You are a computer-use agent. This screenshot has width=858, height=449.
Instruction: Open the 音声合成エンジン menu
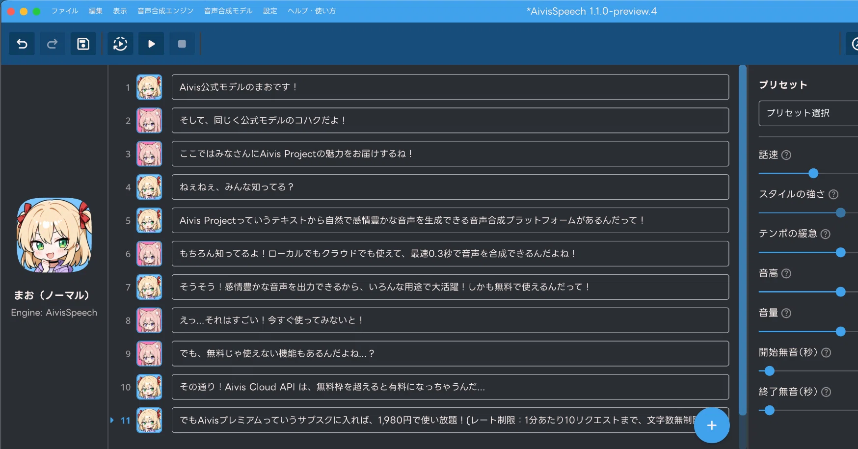point(165,11)
